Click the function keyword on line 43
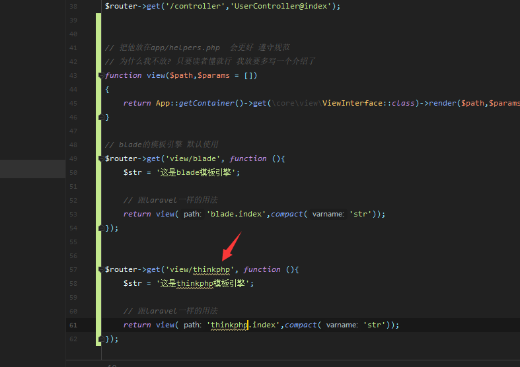Viewport: 520px width, 367px height. (123, 75)
